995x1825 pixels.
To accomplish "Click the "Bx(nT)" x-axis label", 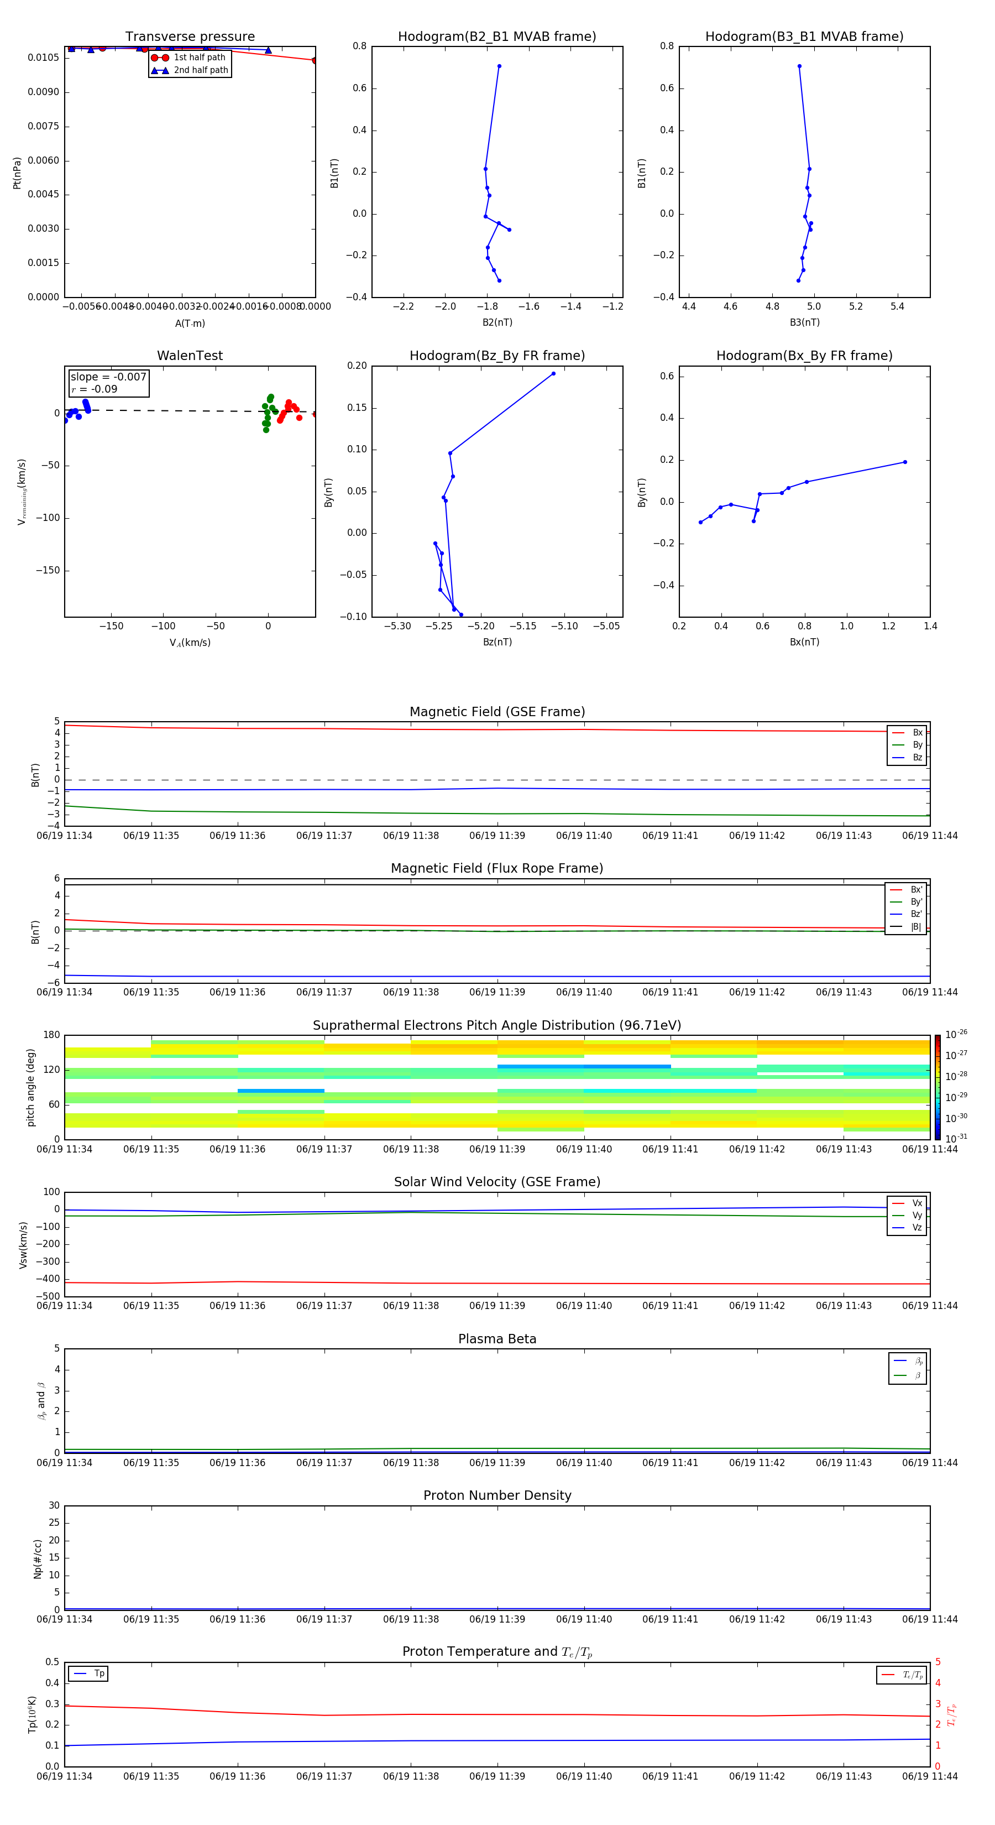I will pos(804,642).
